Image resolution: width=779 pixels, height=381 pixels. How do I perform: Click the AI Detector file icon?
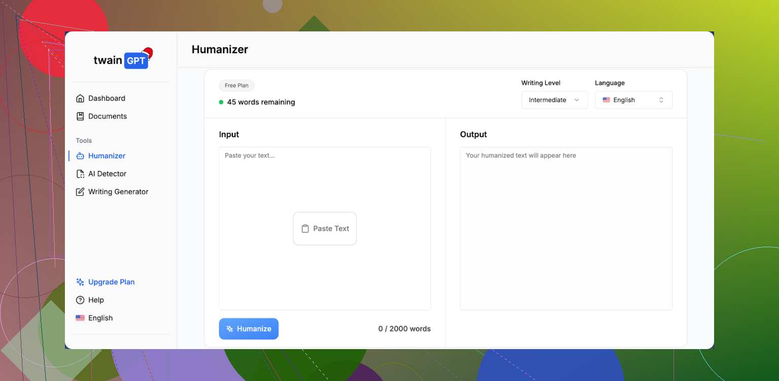[80, 174]
